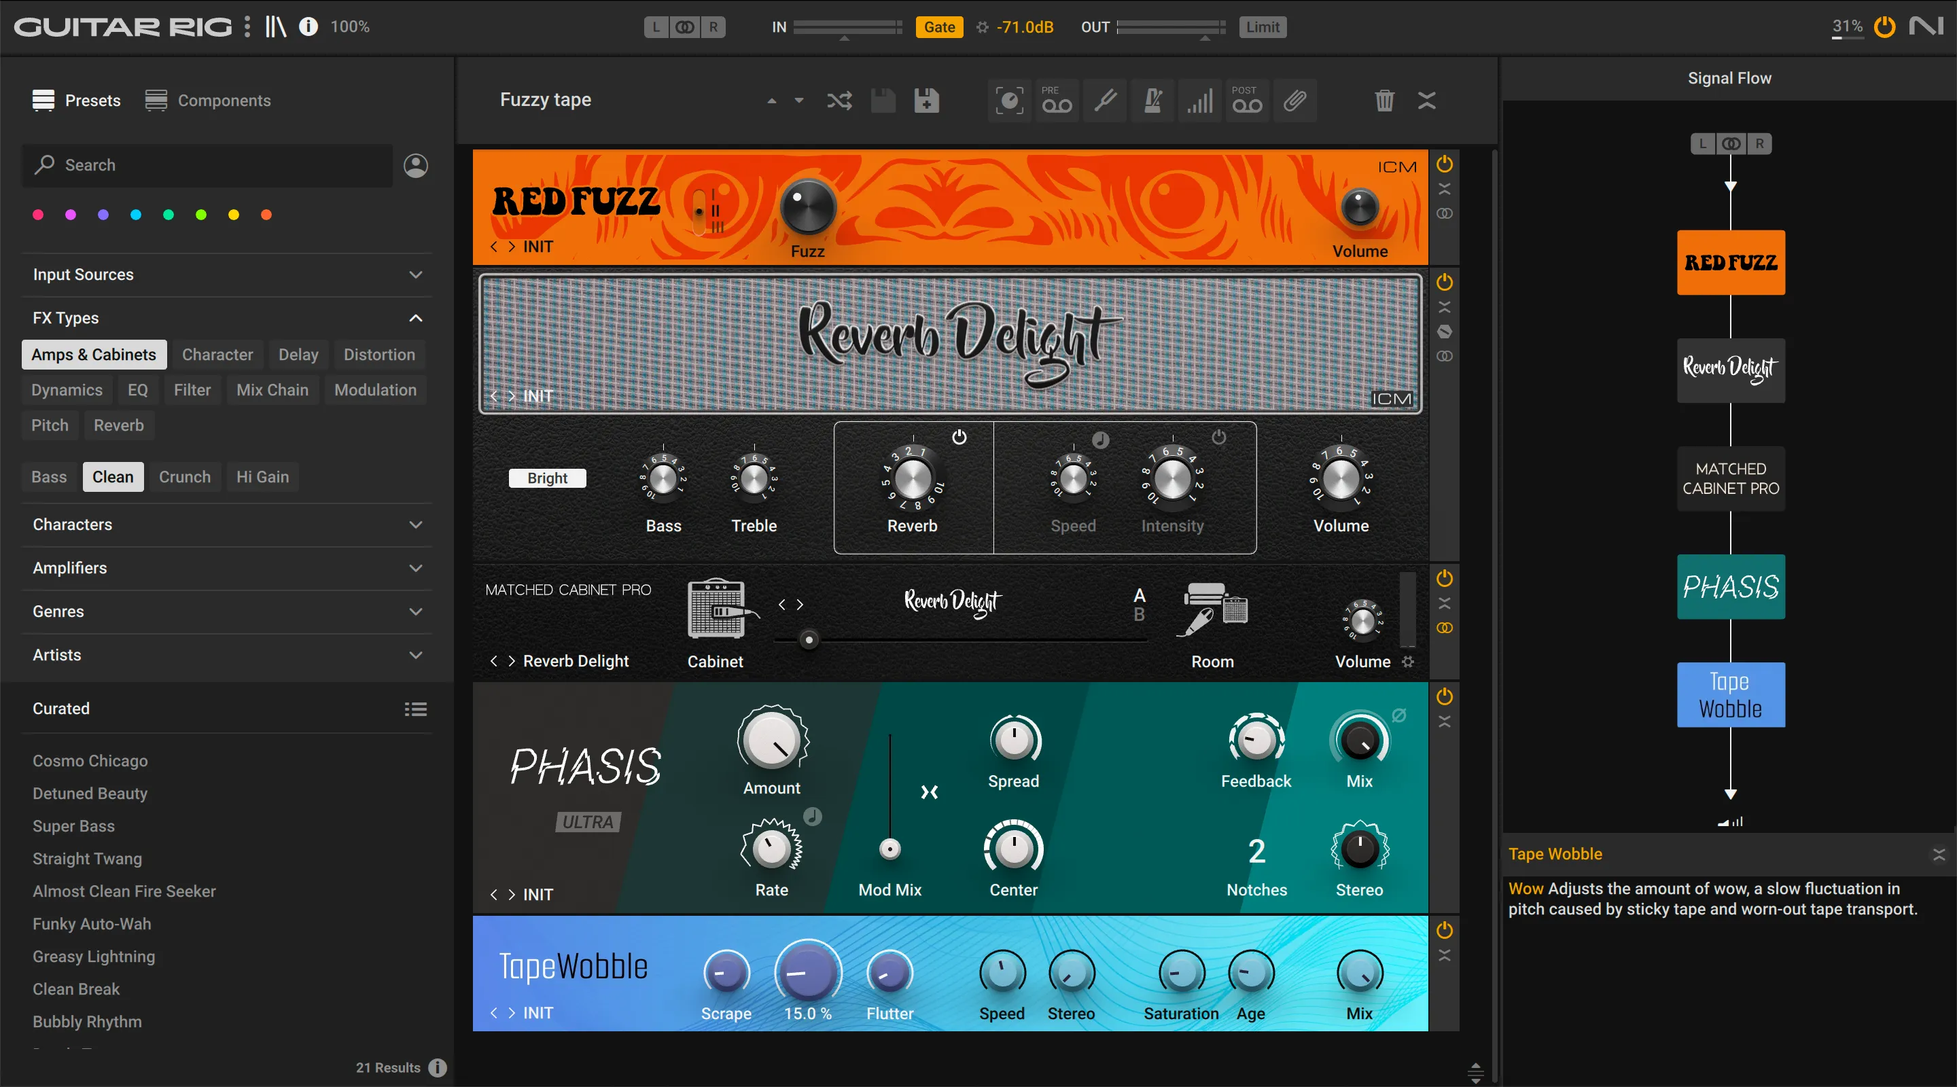Expand the Genres section
The height and width of the screenshot is (1087, 1957).
click(x=226, y=611)
